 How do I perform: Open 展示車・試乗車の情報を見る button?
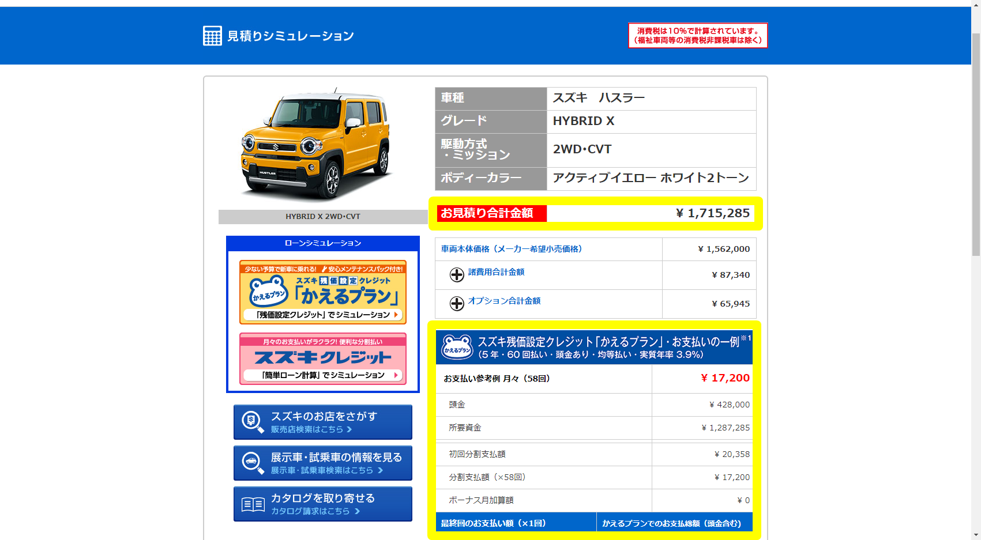[x=323, y=463]
